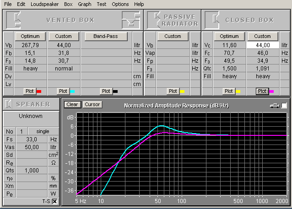Plot the vented custom response
This screenshot has width=292, height=209.
point(63,91)
